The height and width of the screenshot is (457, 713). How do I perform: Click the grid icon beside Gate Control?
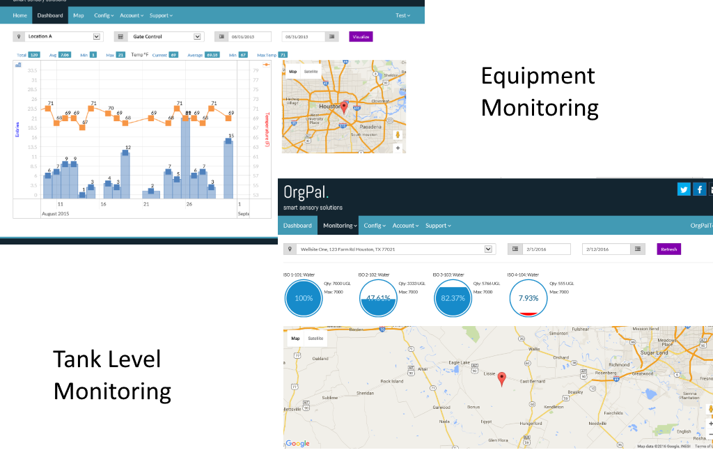(x=120, y=36)
